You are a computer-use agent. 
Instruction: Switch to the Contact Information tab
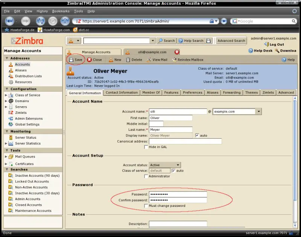(x=121, y=93)
